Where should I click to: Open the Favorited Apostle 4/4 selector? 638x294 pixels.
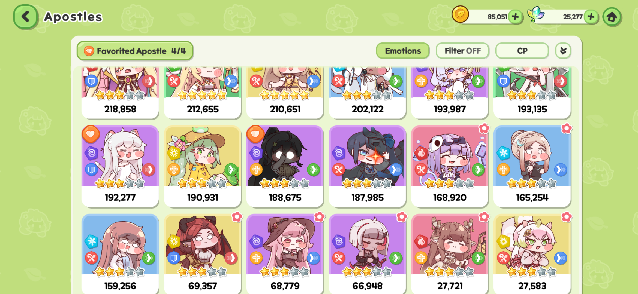(135, 51)
